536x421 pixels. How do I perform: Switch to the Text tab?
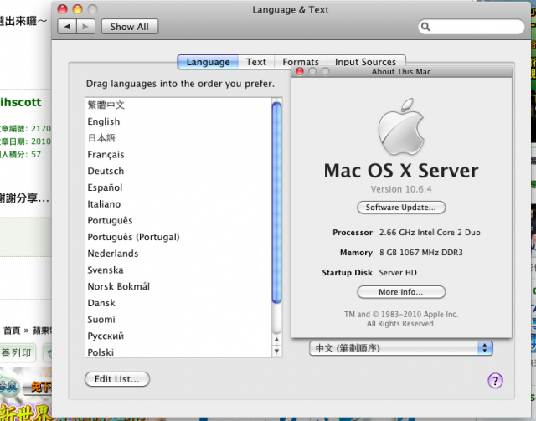coord(256,62)
